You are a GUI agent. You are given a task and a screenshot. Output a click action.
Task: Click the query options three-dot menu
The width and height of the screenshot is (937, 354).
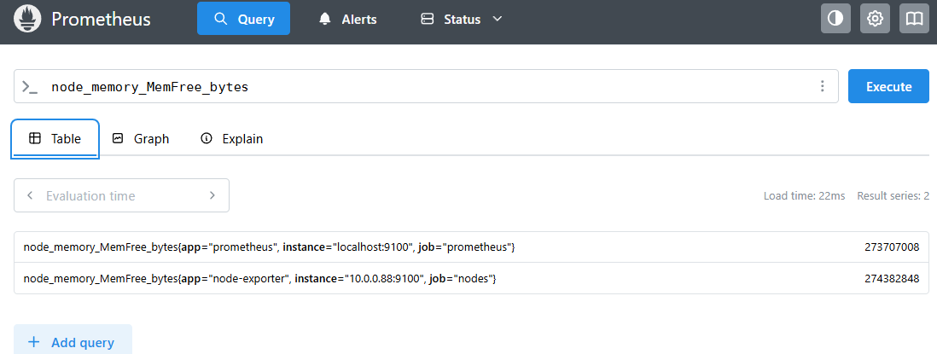click(823, 86)
